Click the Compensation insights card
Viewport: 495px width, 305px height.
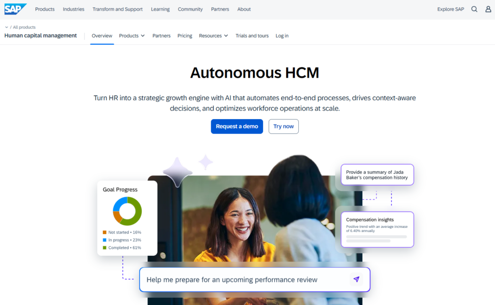(x=377, y=229)
